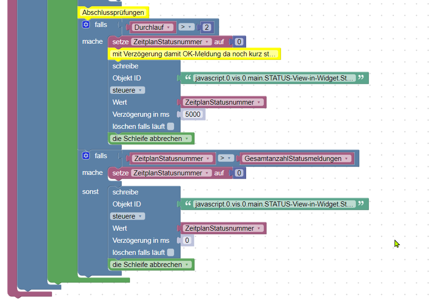Image resolution: width=429 pixels, height=300 pixels.
Task: Change the > operator before GesamtanzahlStatusmeldungen
Action: click(x=226, y=158)
